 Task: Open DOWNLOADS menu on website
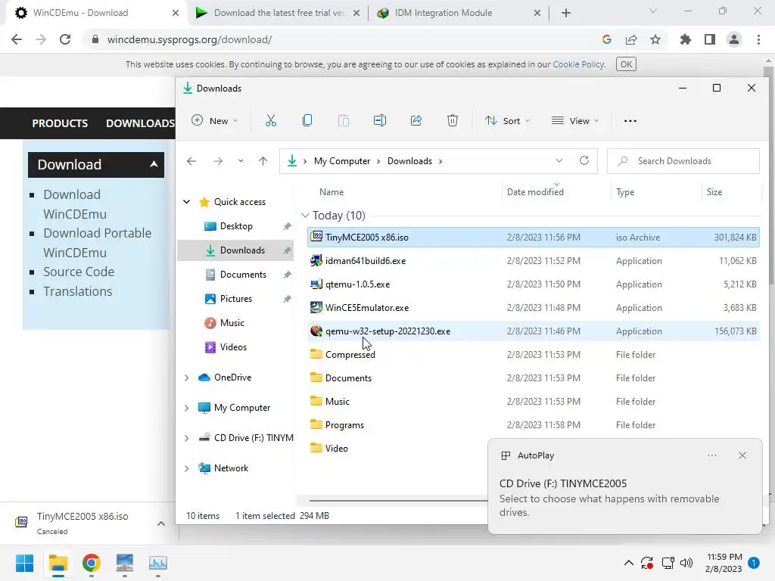pyautogui.click(x=140, y=123)
